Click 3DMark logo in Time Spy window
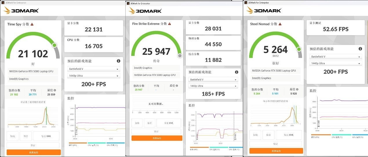Viewport: 368px width, 157px height. [x=21, y=10]
